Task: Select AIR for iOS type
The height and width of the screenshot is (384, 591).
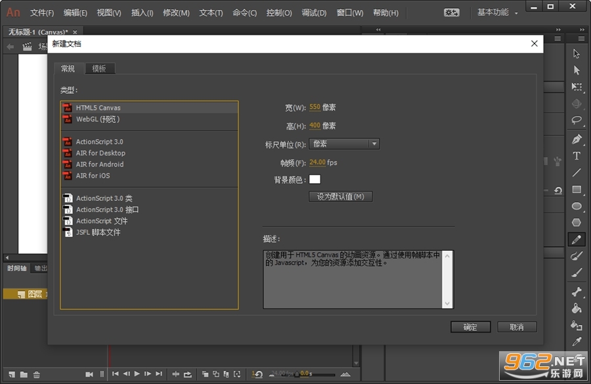Action: [149, 176]
